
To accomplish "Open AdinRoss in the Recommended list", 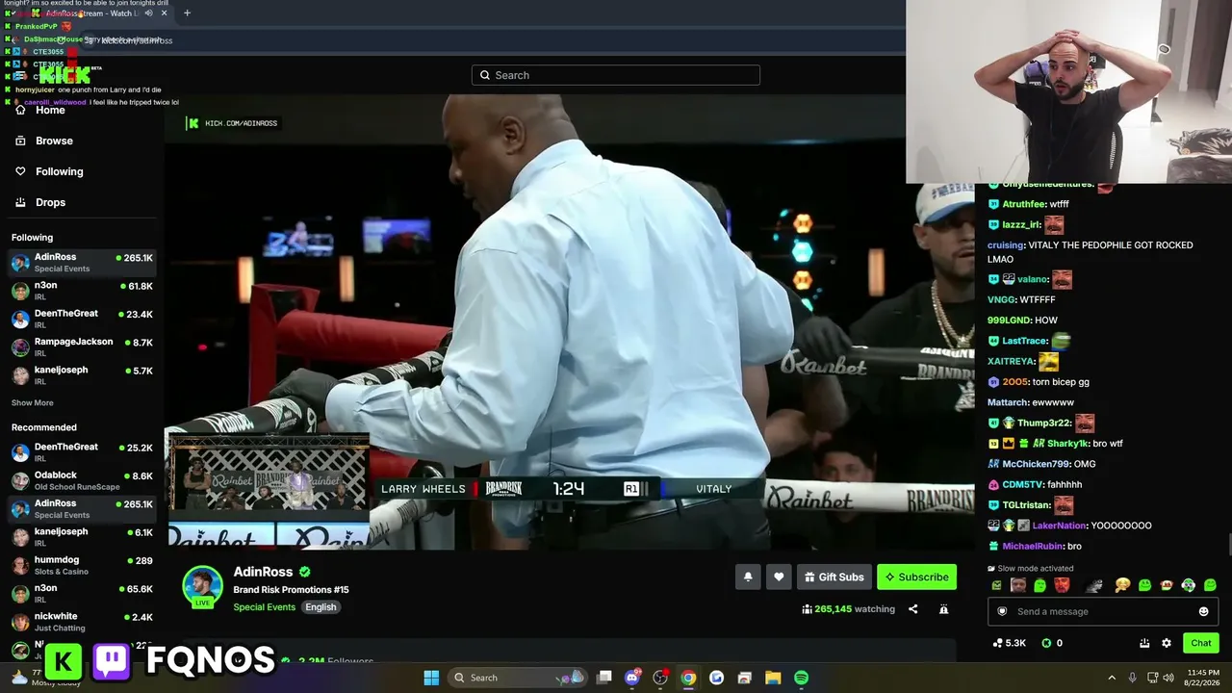I will click(82, 508).
